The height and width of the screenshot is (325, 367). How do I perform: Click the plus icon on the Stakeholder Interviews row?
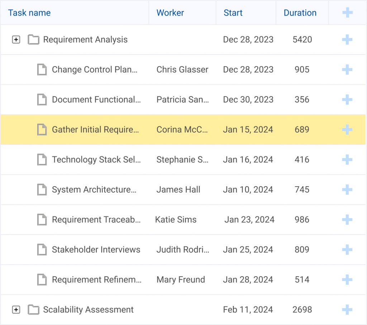(x=347, y=249)
